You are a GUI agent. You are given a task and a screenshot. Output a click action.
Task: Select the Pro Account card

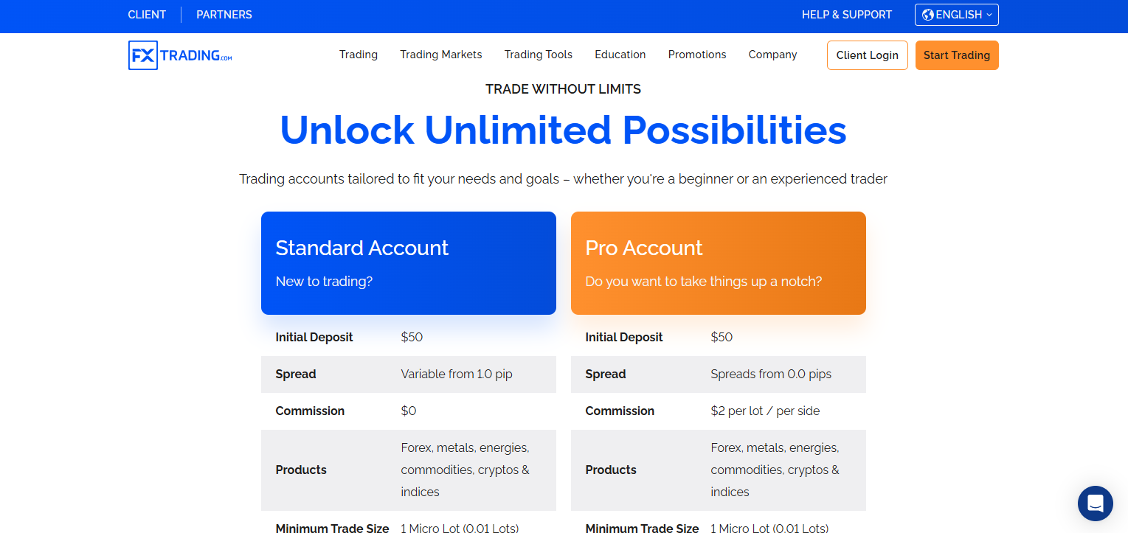[719, 263]
